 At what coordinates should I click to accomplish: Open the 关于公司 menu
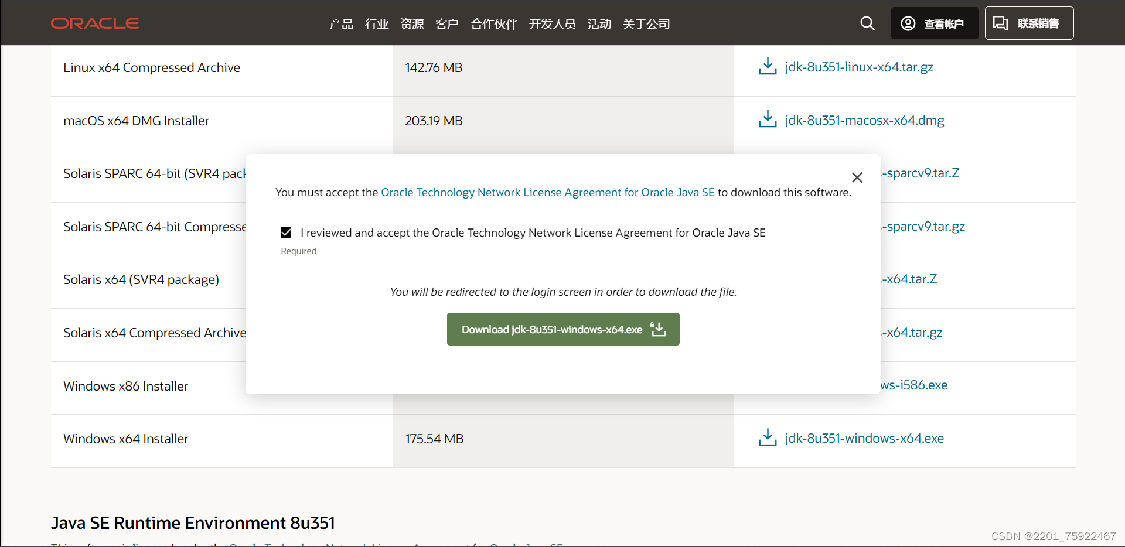646,24
